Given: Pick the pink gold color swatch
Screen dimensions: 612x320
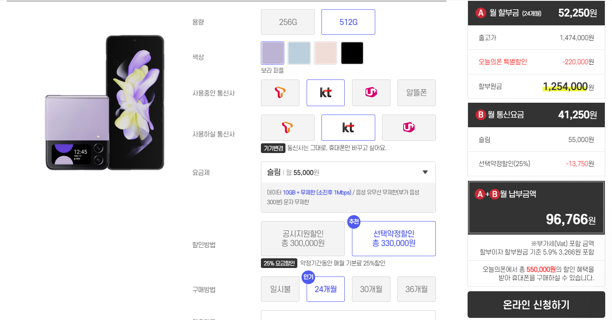Looking at the screenshot, I should [326, 53].
